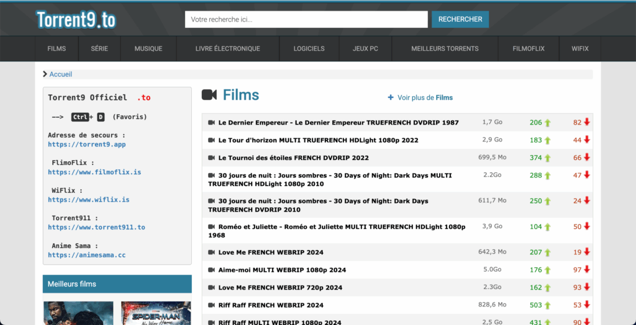Click the camera icon beside Aime-moi MULTI WEBRIP
Image resolution: width=636 pixels, height=325 pixels.
(211, 270)
